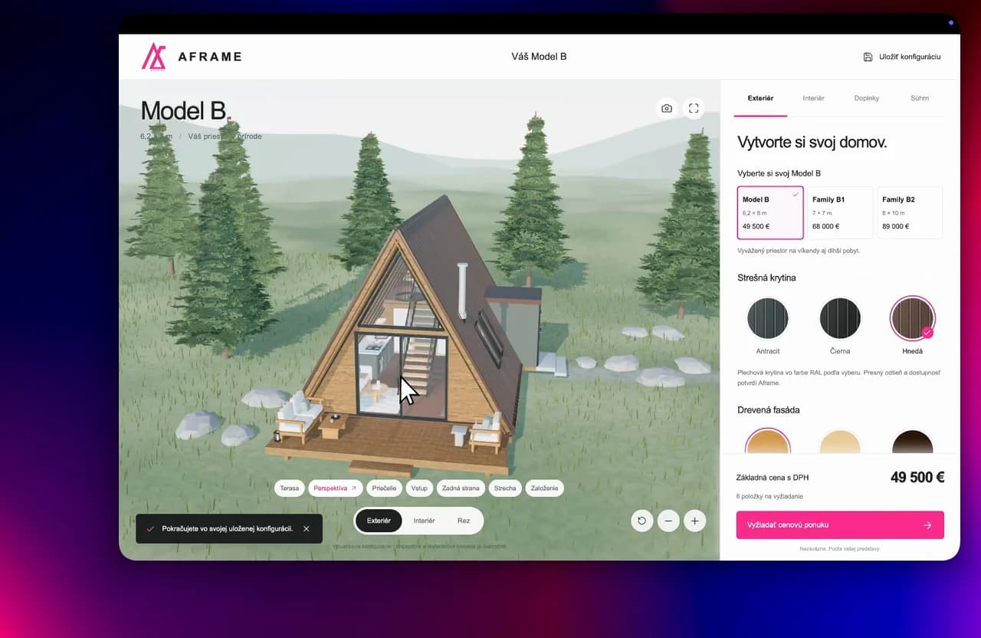Switch to the Exteriér tab in sidebar

point(760,98)
